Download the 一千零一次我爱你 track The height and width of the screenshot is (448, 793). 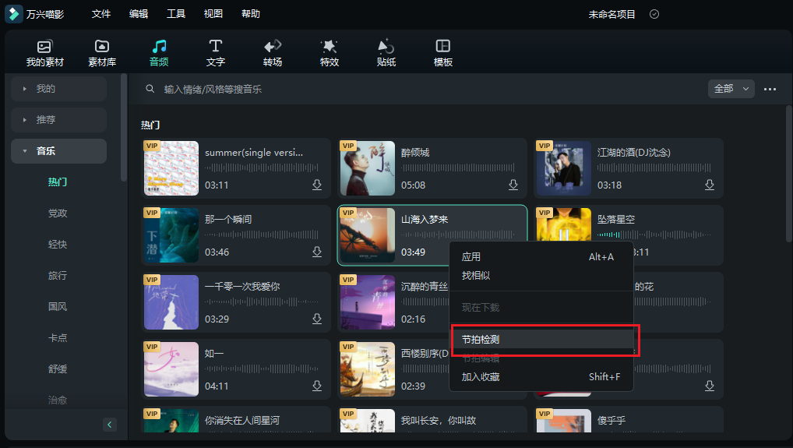(317, 319)
